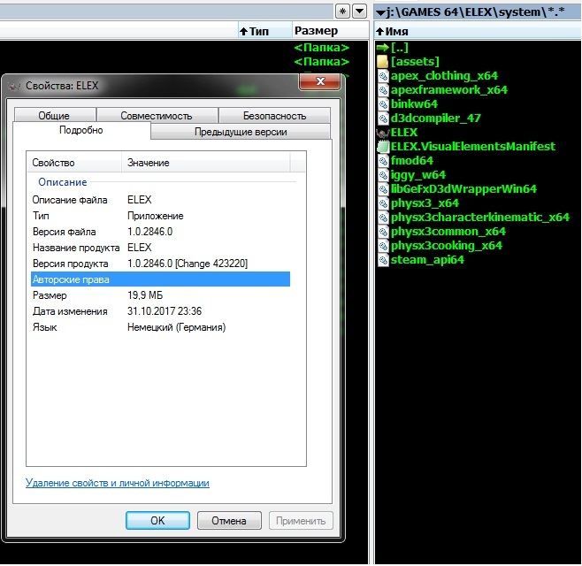Select fmod64 file name
The image size is (582, 566).
[x=412, y=161]
